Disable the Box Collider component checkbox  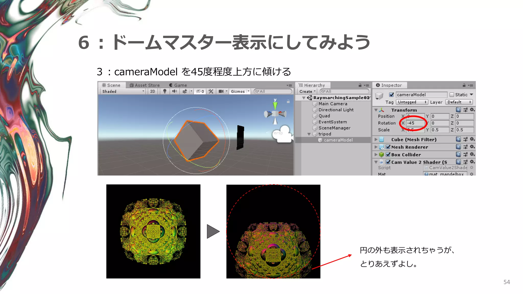[388, 154]
